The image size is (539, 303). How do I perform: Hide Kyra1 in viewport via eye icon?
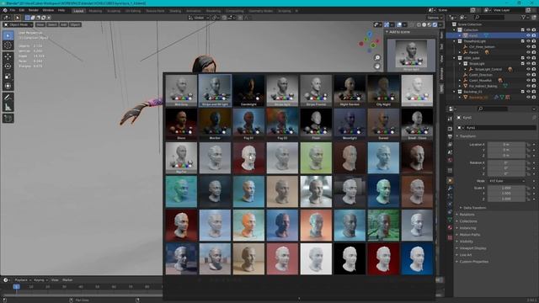point(528,35)
